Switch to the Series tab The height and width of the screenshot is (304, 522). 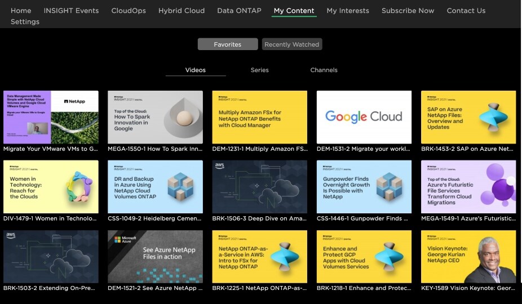[259, 70]
